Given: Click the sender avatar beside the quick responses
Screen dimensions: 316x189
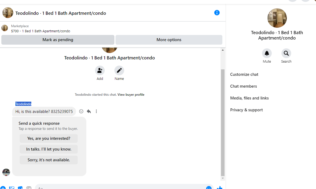Looking at the screenshot, I should [6, 172].
